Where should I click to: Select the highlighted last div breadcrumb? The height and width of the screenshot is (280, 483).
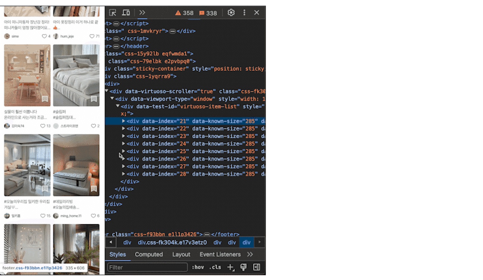[246, 243]
